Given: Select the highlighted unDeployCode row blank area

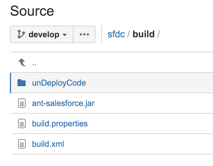Looking at the screenshot, I should (151, 83).
